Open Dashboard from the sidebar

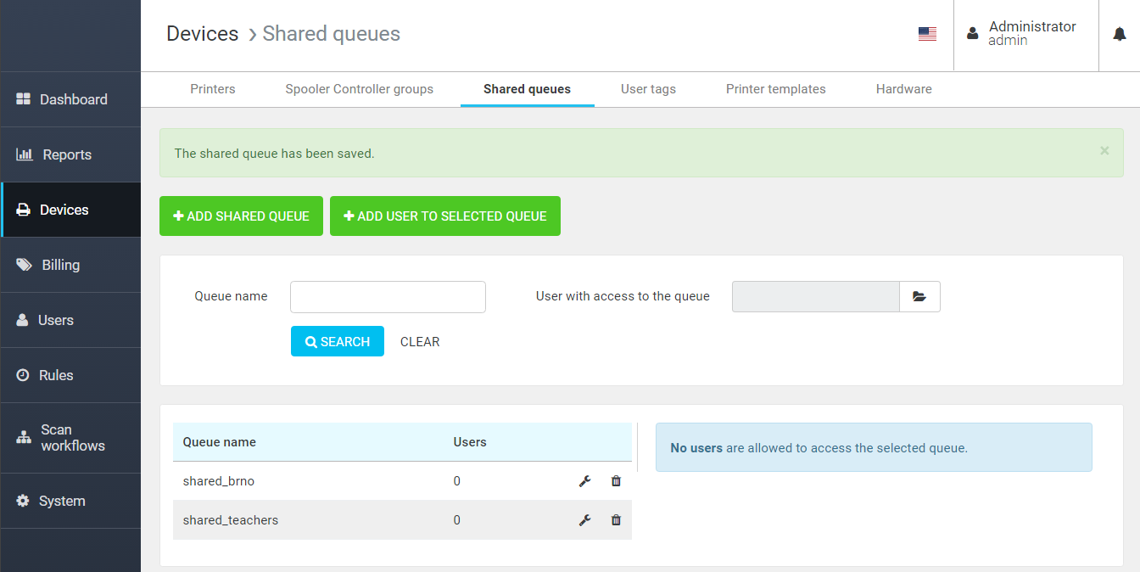click(x=71, y=99)
